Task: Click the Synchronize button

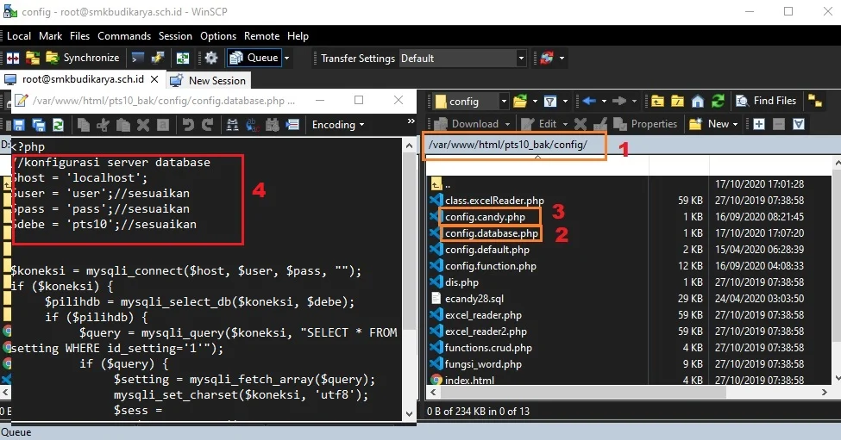Action: pos(83,58)
